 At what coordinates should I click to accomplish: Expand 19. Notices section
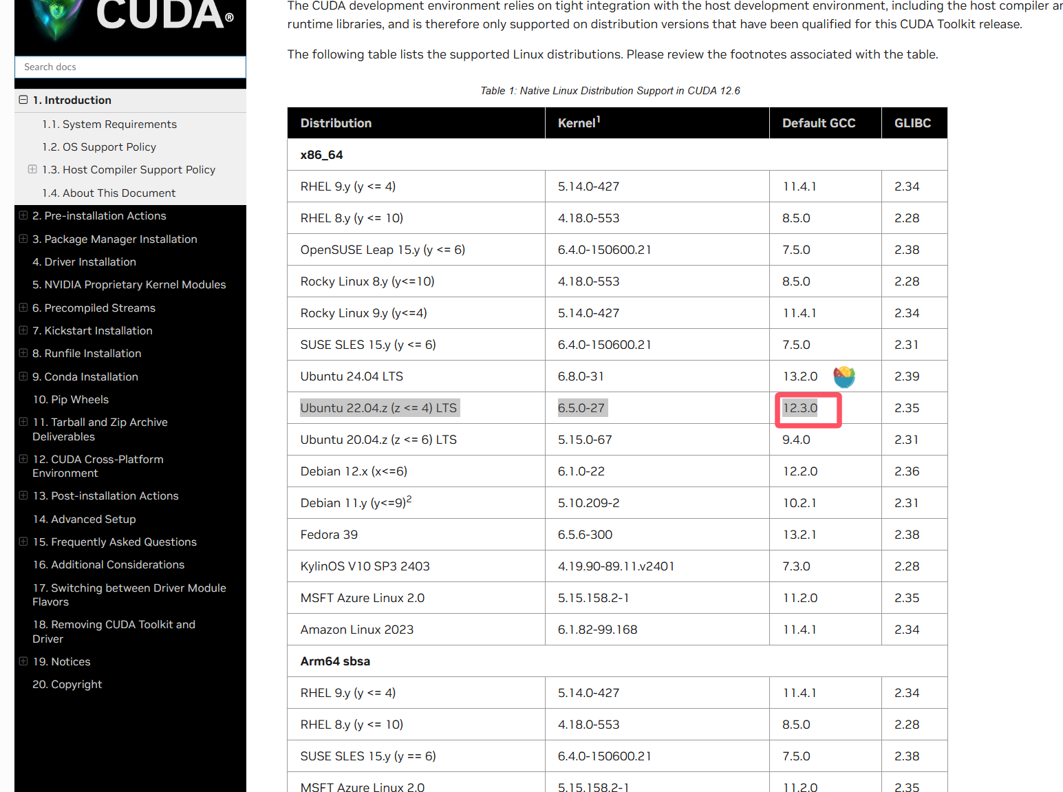click(23, 661)
